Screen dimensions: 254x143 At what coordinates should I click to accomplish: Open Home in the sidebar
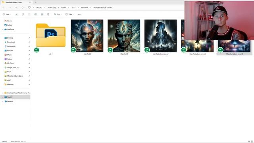point(8,21)
